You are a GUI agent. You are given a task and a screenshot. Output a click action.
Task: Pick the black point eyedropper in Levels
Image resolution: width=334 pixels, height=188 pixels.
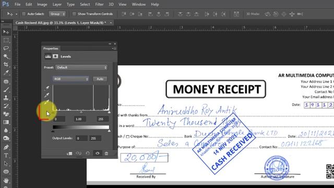tap(46, 88)
